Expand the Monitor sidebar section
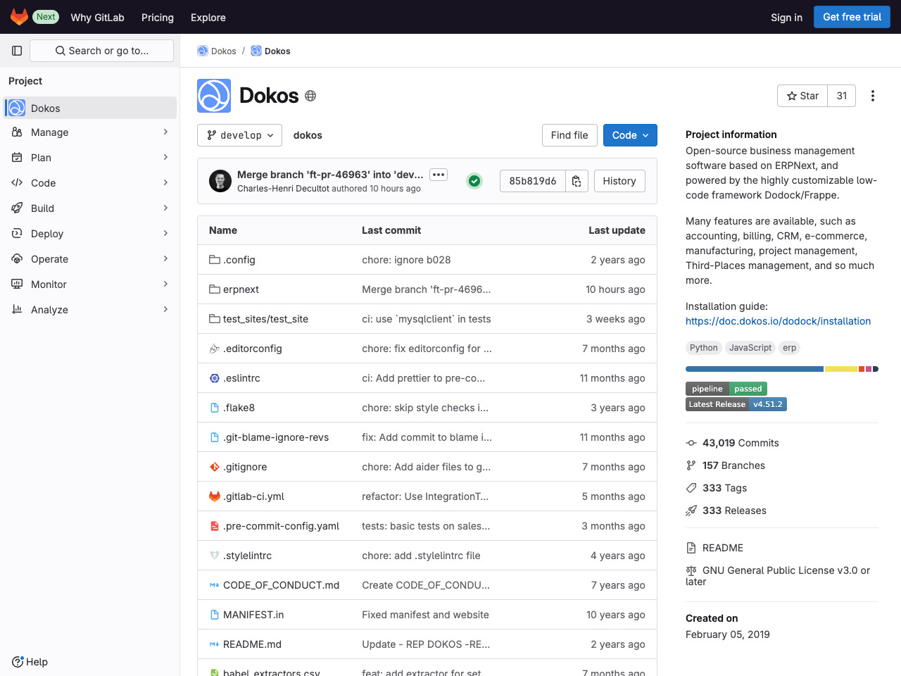Screen dimensions: 901x676 point(90,284)
